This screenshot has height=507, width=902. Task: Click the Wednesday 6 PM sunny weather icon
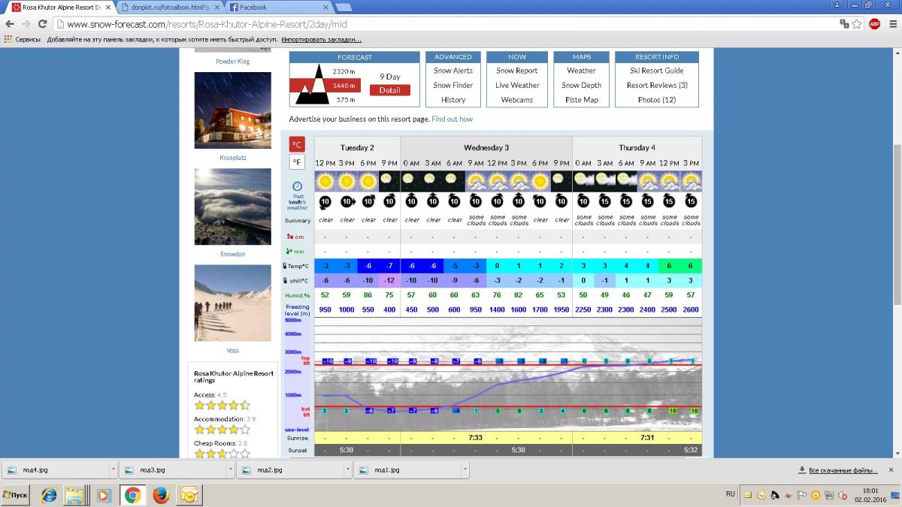coord(540,181)
